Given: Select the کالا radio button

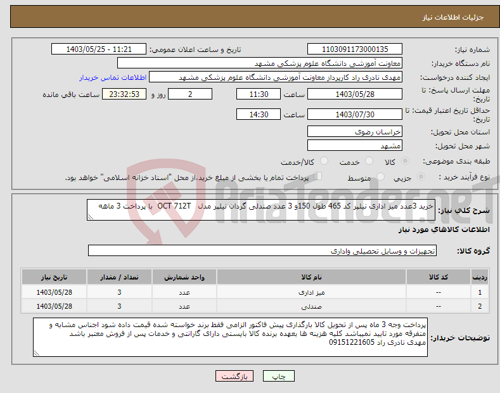Looking at the screenshot, I should point(405,161).
